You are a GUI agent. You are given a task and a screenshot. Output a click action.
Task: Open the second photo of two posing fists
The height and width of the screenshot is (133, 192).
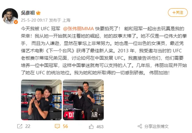point(83,100)
